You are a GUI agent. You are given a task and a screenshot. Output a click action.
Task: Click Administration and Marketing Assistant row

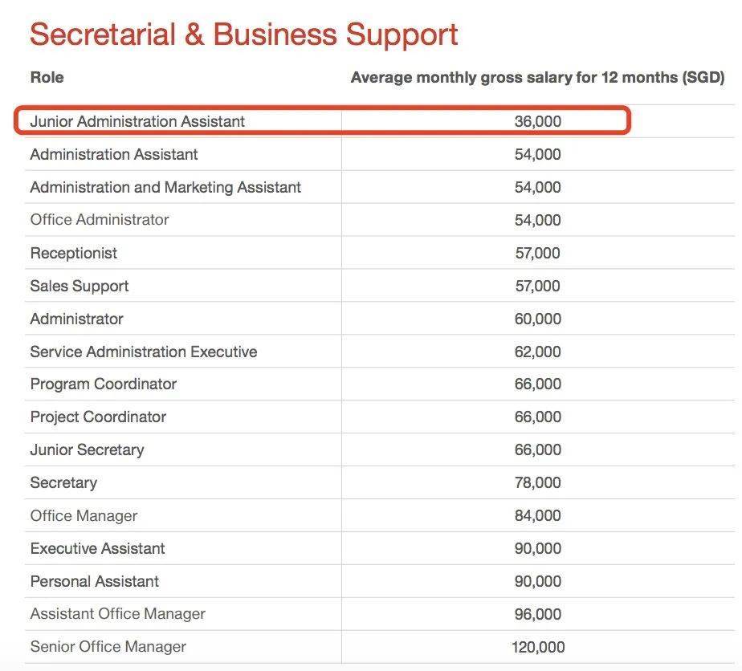coord(380,187)
